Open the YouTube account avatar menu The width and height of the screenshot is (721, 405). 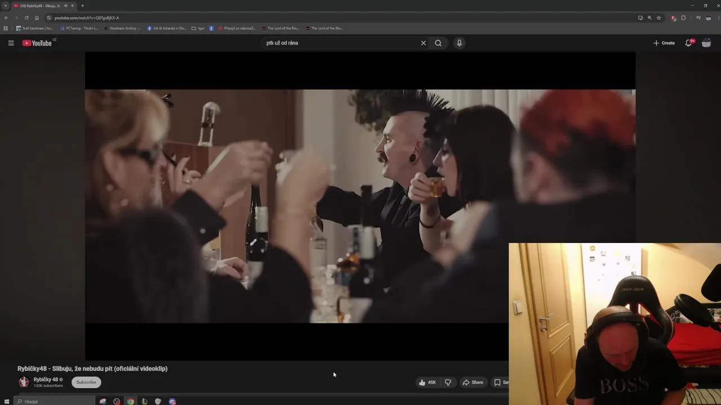tap(706, 43)
